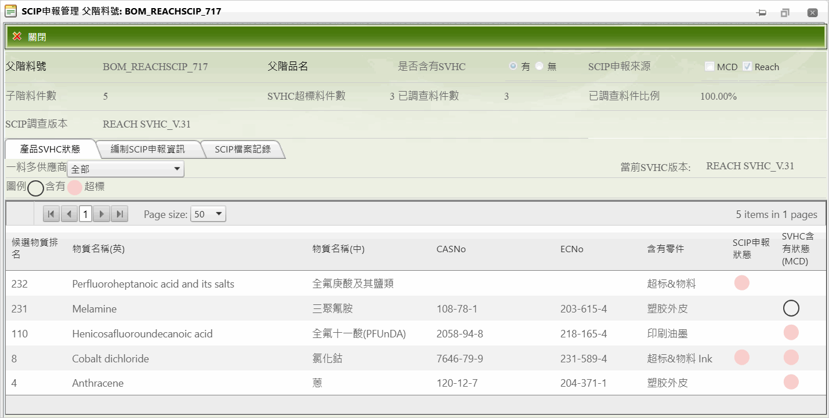The width and height of the screenshot is (829, 418).
Task: Click the 全氟庚酸及其鹽類 cell
Action: point(353,284)
